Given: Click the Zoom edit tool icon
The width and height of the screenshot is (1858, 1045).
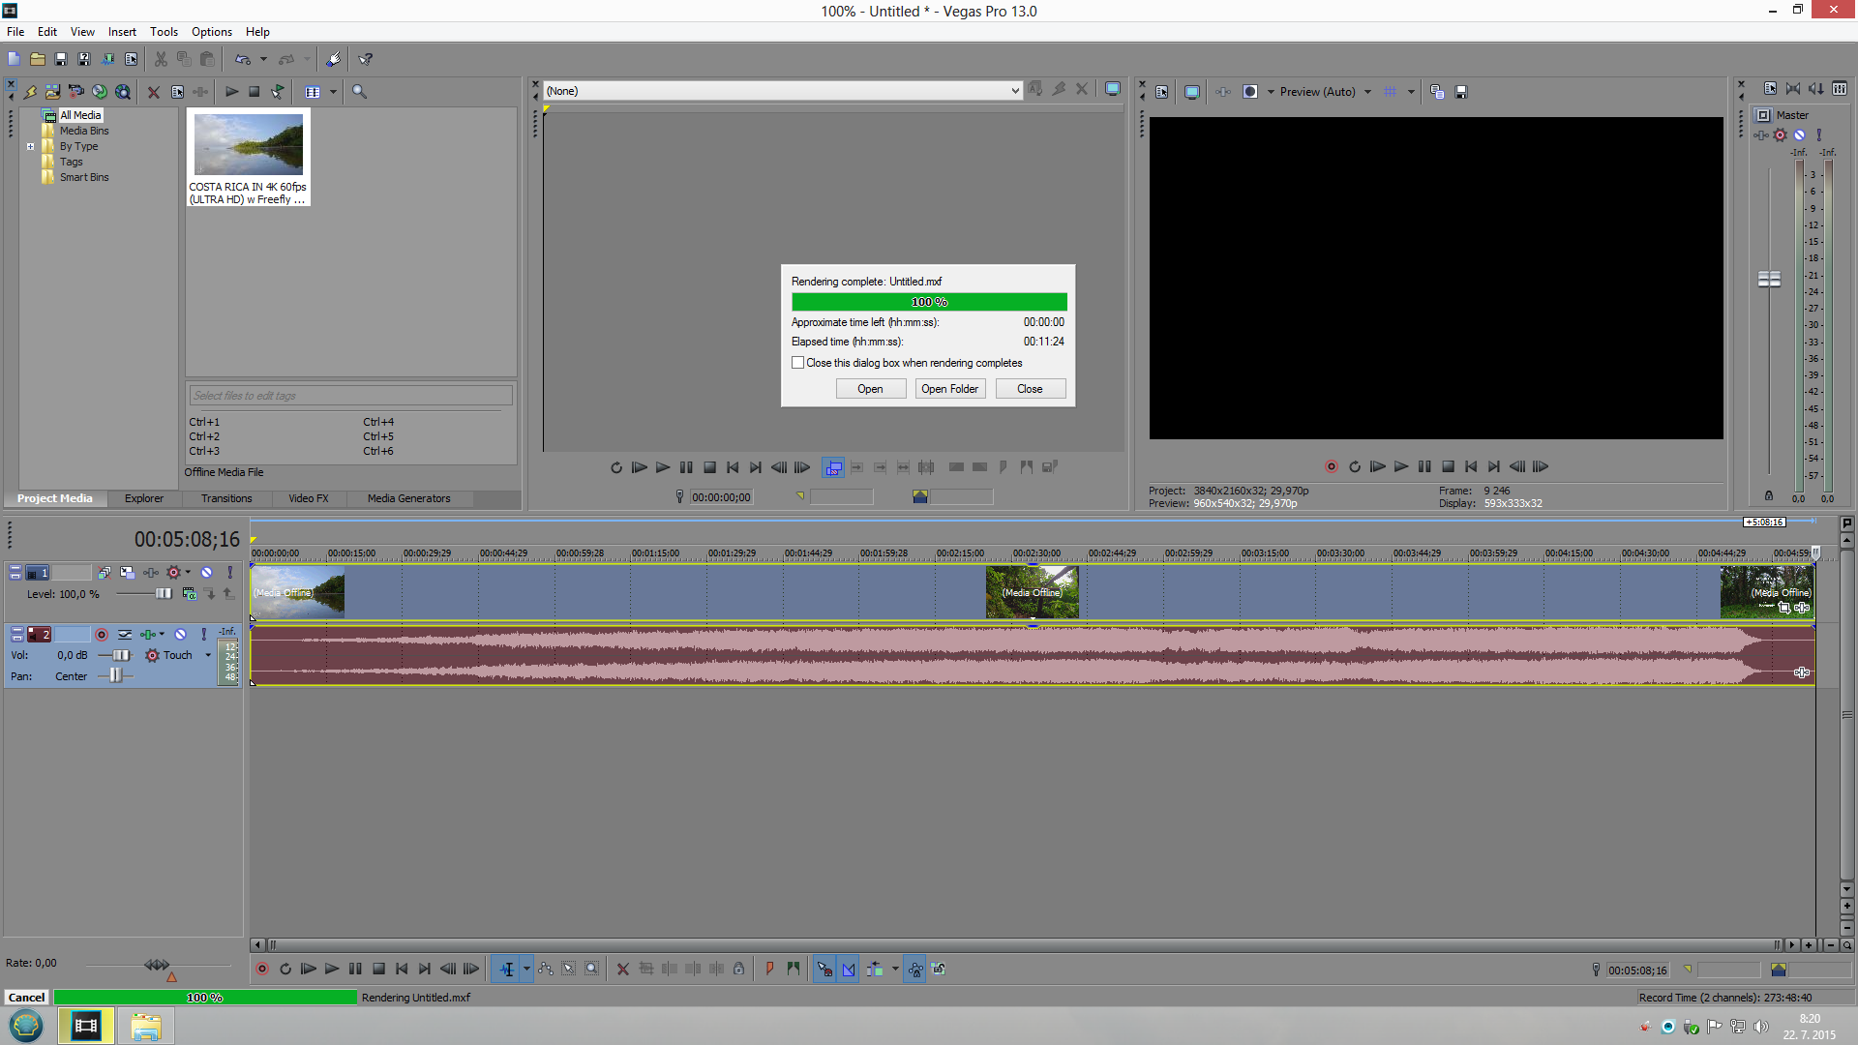Looking at the screenshot, I should click(x=592, y=969).
